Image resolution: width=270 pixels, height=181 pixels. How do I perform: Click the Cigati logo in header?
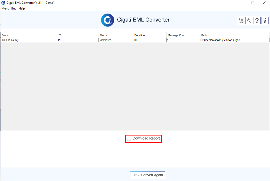108,20
